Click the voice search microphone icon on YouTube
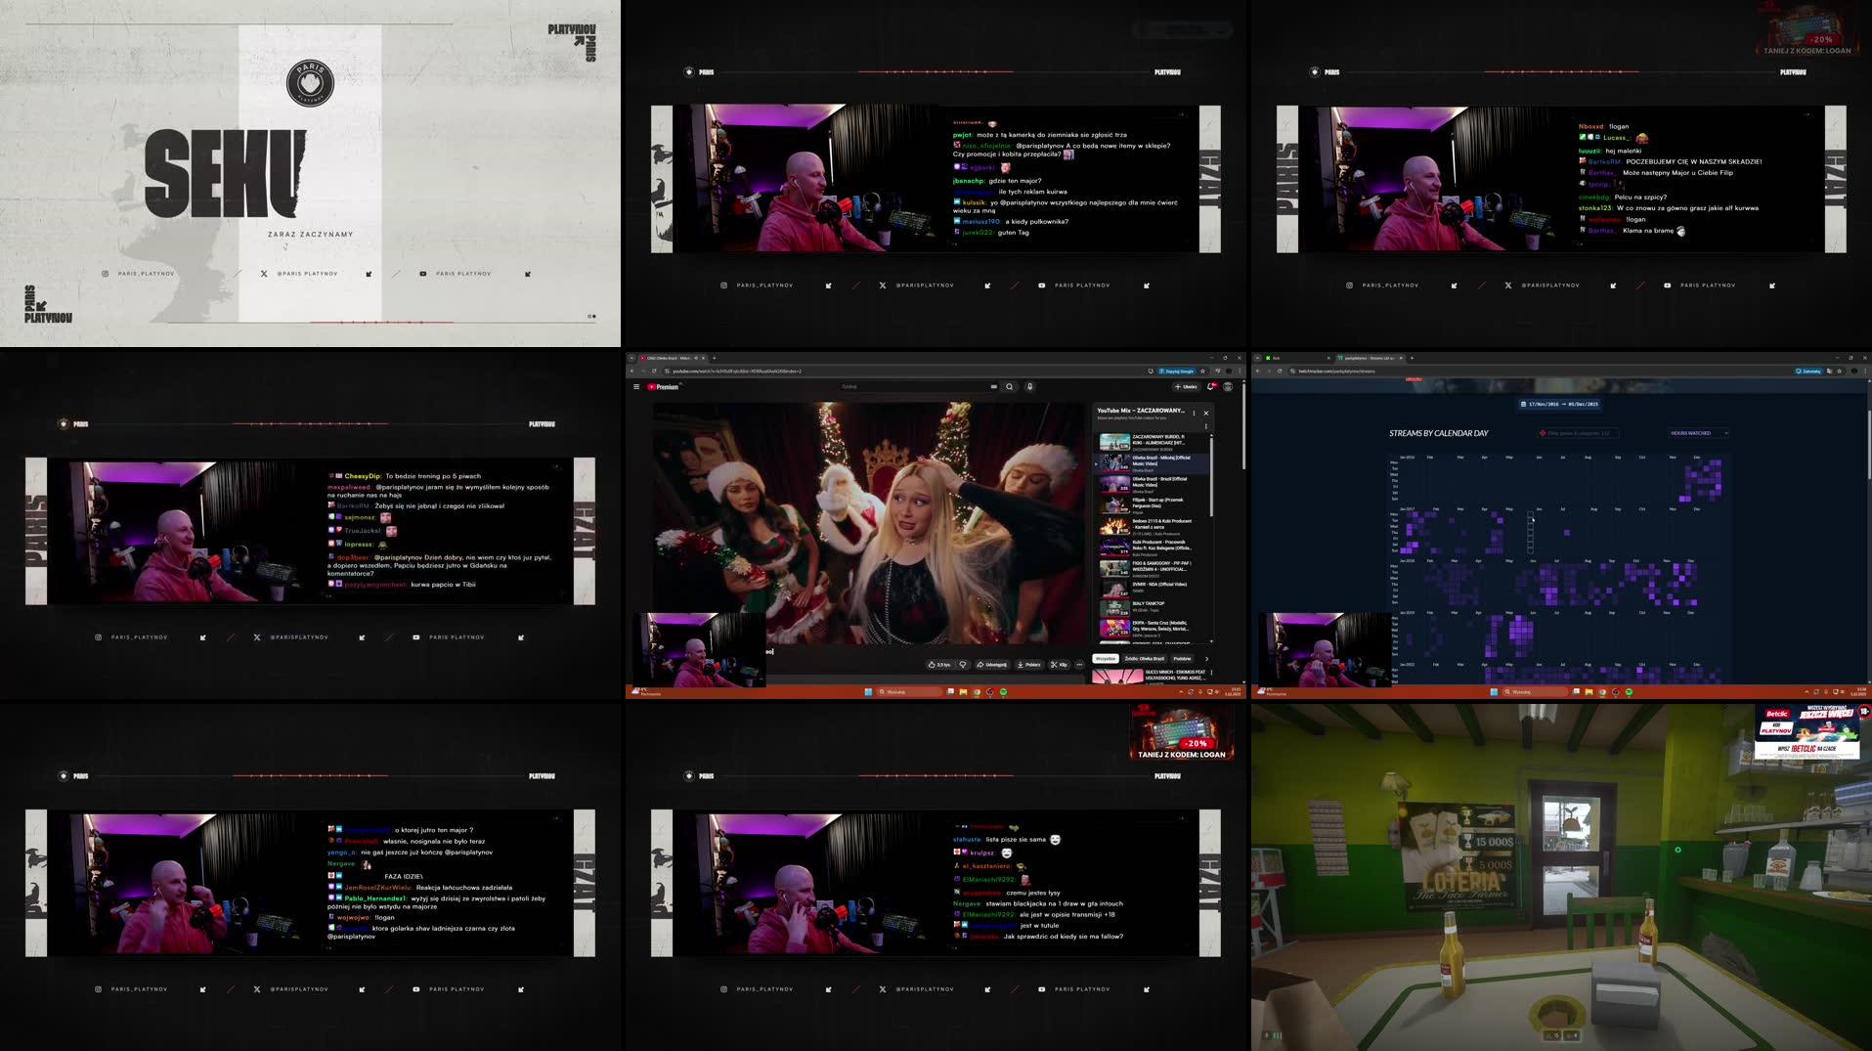The image size is (1872, 1051). tap(1029, 386)
